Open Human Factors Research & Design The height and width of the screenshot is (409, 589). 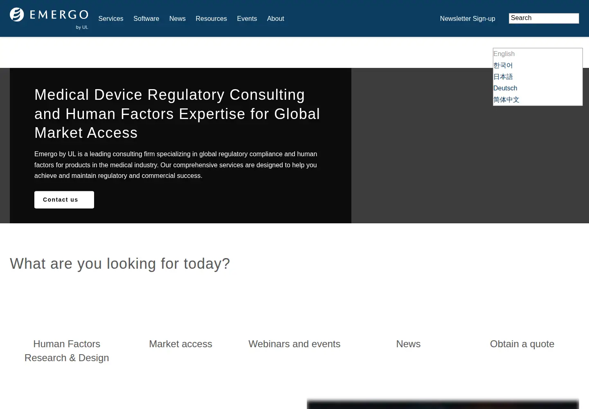pos(67,351)
